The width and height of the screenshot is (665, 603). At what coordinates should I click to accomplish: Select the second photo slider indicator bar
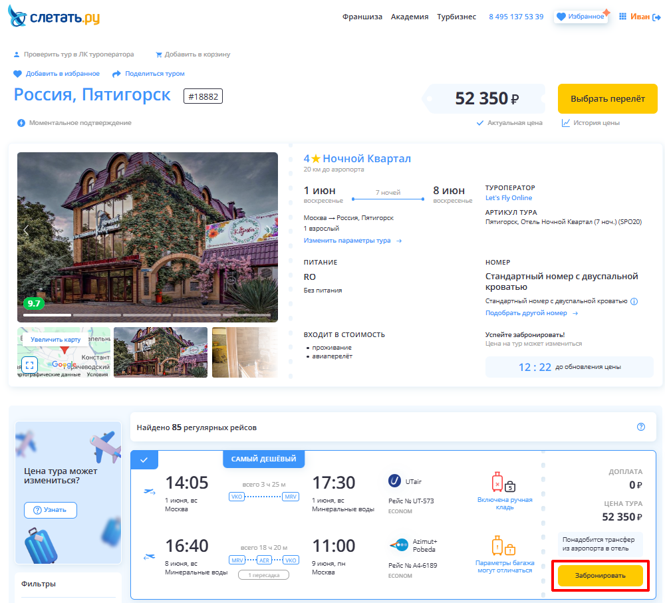tap(97, 315)
